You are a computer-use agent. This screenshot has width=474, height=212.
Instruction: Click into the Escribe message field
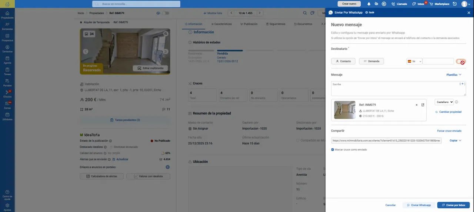click(x=398, y=89)
